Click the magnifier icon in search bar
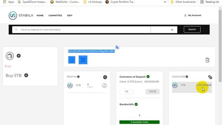This screenshot has height=125, width=222. point(16,30)
